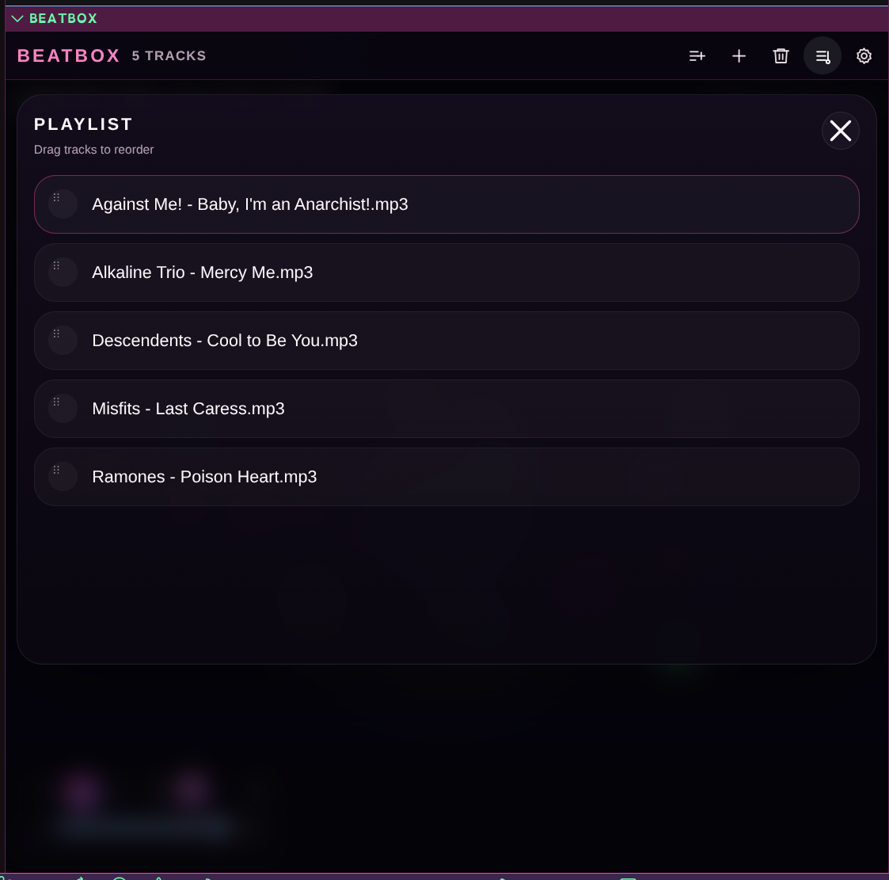
Task: Click the PLAYLIST panel heading
Action: 83,124
